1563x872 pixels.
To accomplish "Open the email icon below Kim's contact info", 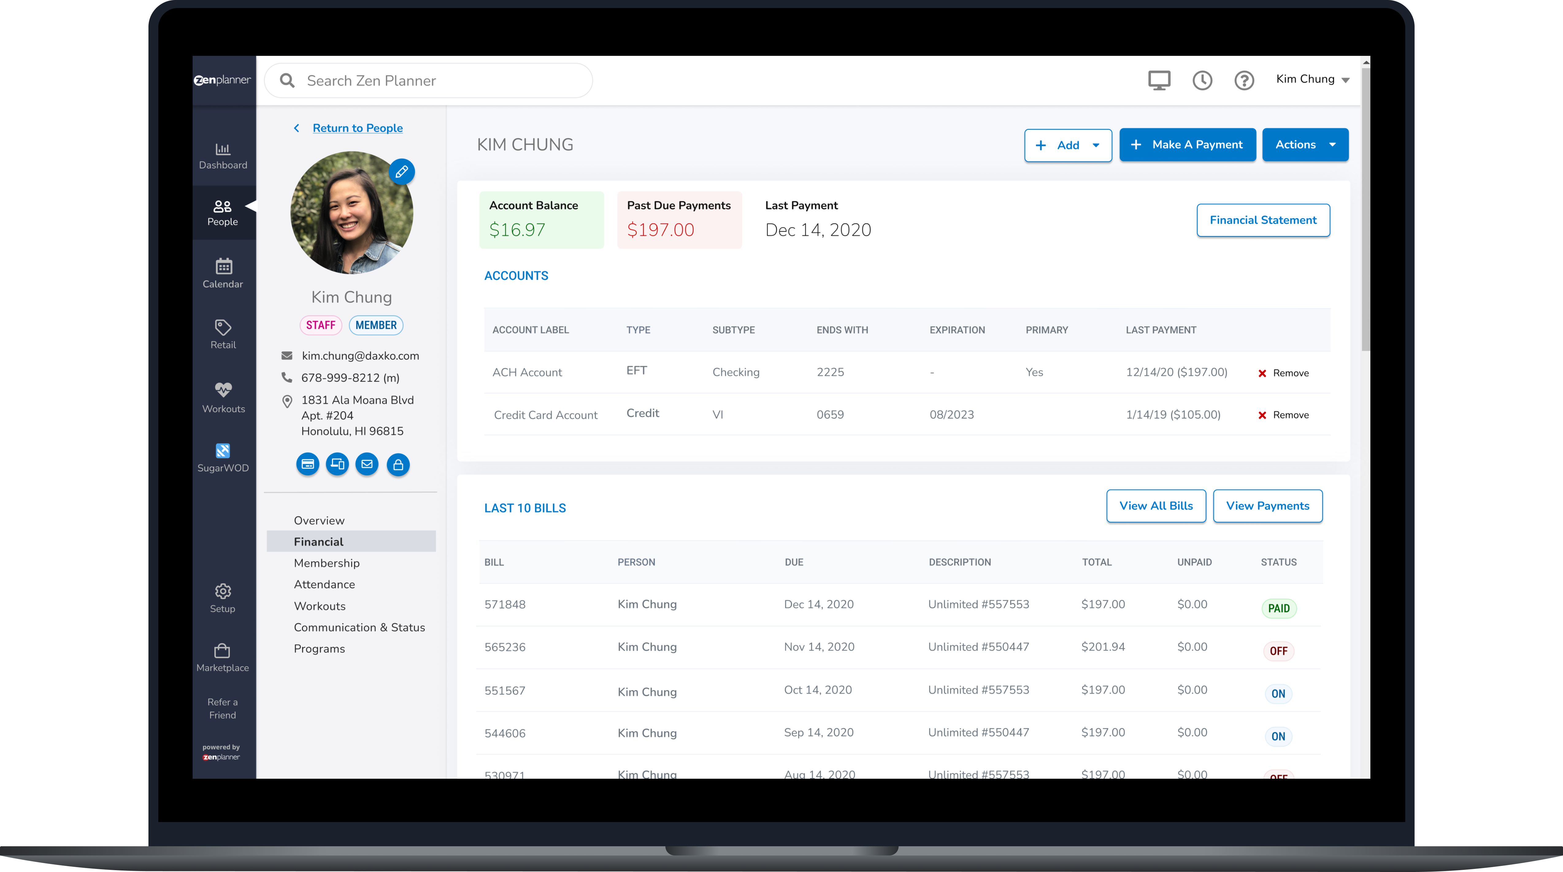I will 367,464.
